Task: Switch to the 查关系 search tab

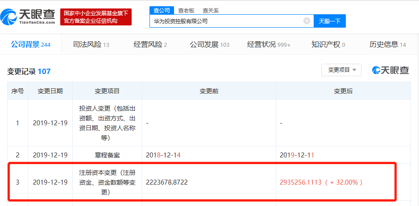Action: 211,11
